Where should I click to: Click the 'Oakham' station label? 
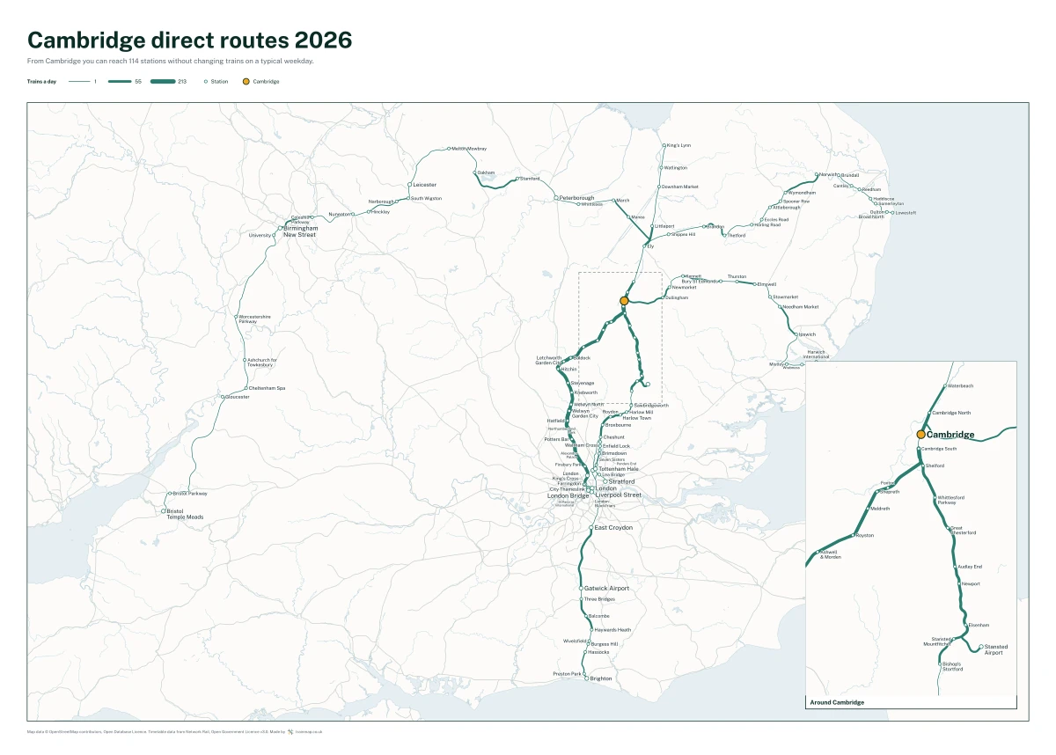coord(487,172)
